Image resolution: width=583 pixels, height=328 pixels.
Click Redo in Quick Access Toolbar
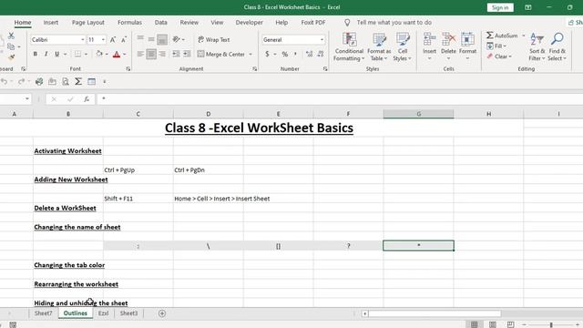(22, 81)
